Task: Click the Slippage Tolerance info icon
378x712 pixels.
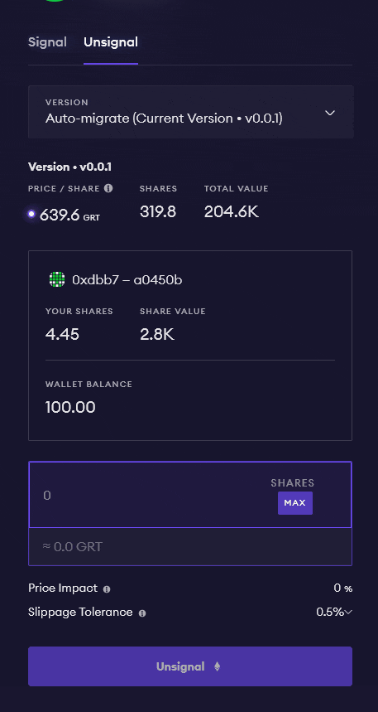Action: point(142,613)
